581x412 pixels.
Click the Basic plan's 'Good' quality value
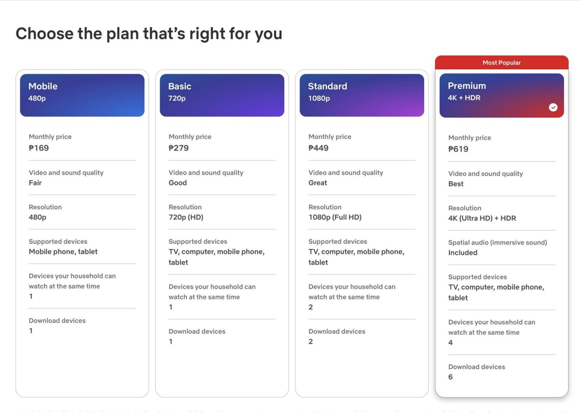[x=178, y=183]
